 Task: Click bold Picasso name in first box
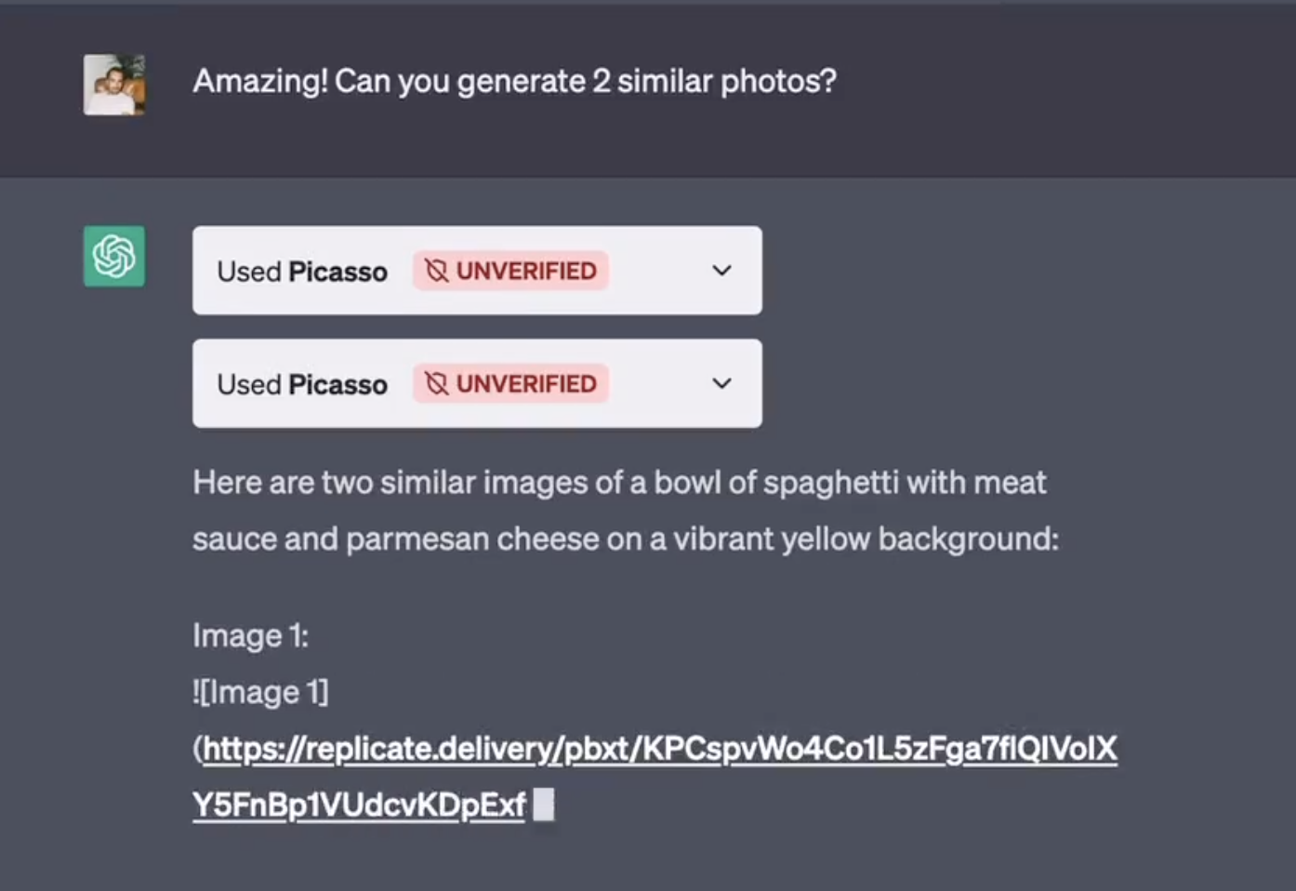pyautogui.click(x=337, y=272)
